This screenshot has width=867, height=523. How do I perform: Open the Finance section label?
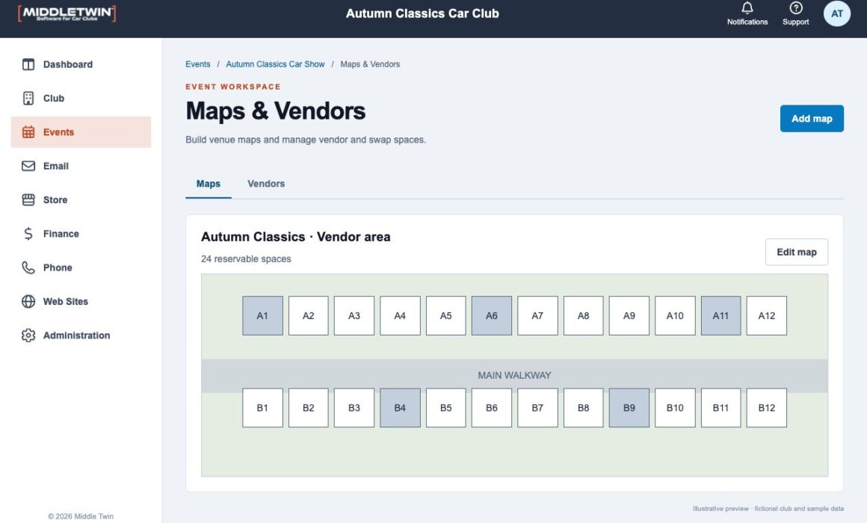click(x=61, y=234)
